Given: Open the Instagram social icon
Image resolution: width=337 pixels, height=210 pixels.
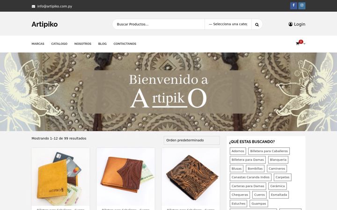Looking at the screenshot, I should (x=302, y=6).
